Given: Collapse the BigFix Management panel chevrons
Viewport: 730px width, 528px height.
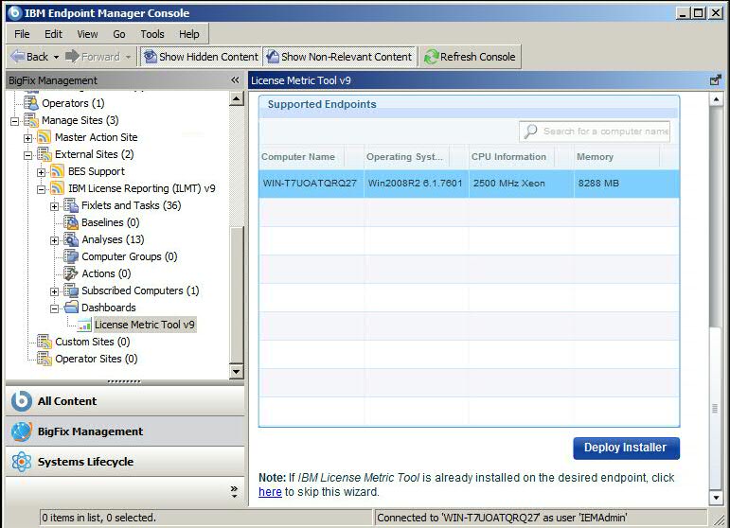Looking at the screenshot, I should coord(235,80).
